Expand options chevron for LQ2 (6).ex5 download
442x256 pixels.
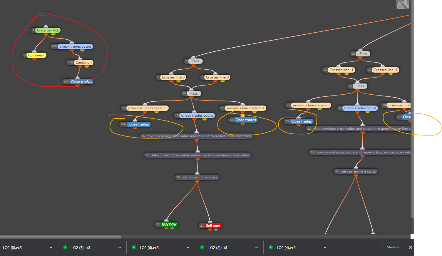coord(188,247)
